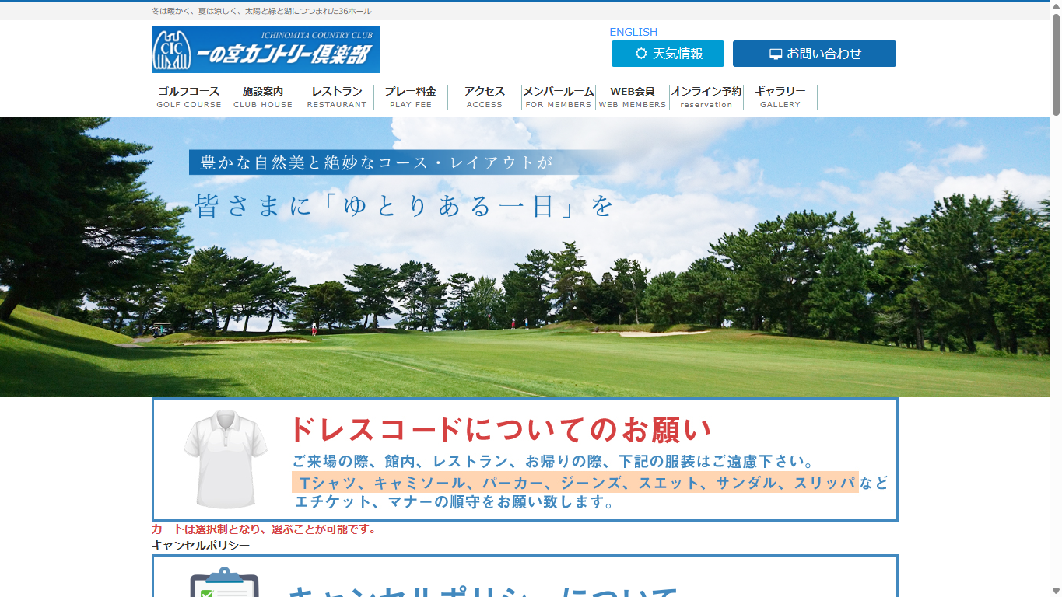
Task: Click the page vertical scrollbar thumb
Action: click(x=1056, y=64)
